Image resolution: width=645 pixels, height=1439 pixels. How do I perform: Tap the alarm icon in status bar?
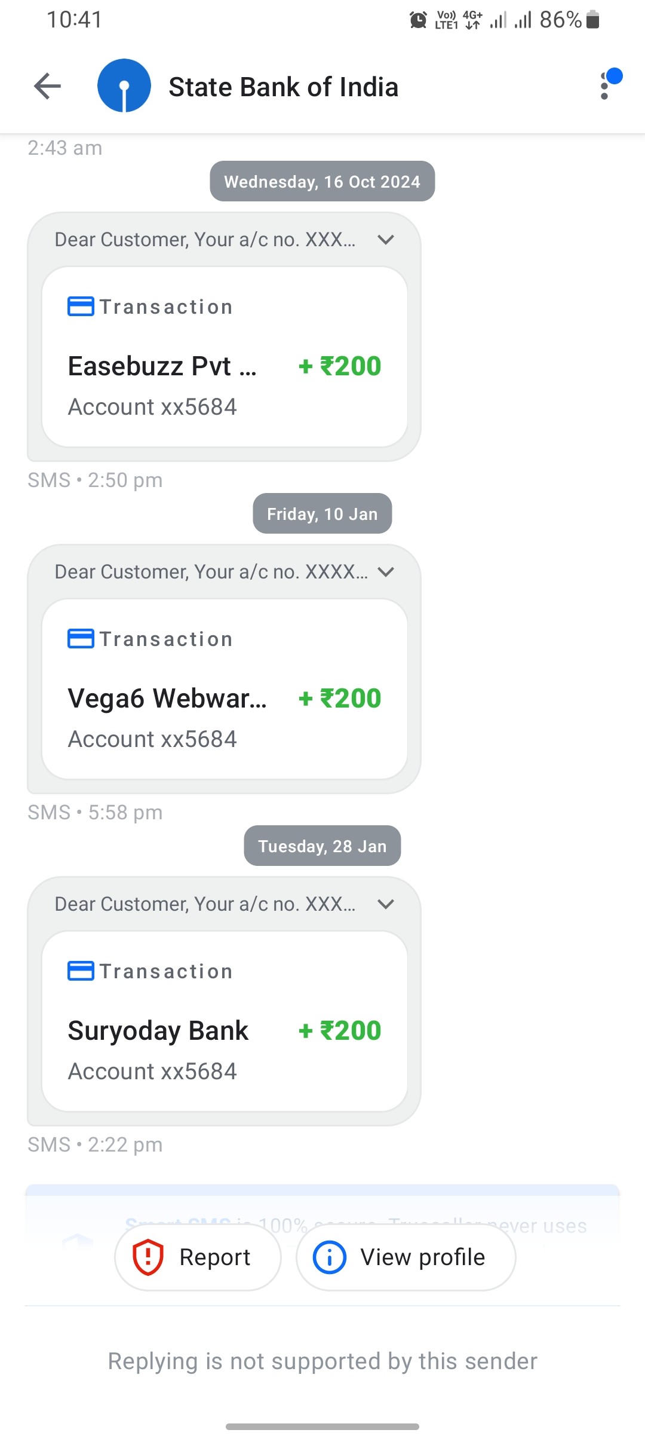[418, 20]
